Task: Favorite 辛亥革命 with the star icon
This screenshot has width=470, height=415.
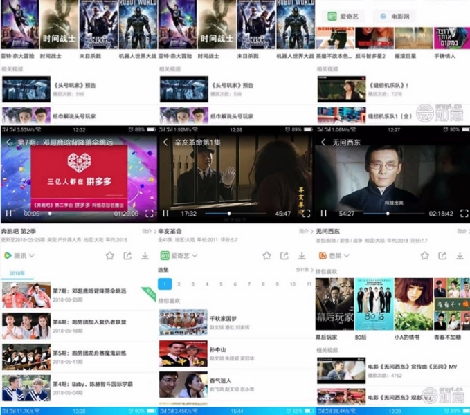Action: 266,256
